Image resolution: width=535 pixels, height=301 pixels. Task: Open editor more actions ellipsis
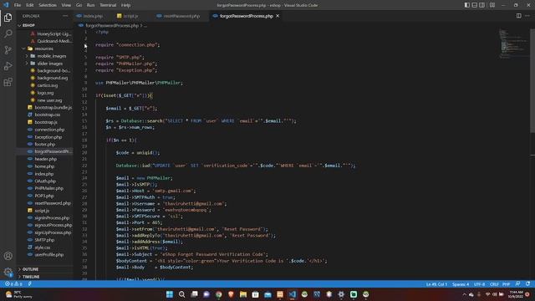(527, 16)
